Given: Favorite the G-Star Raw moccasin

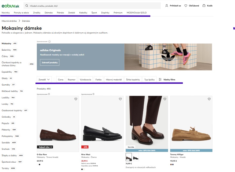Looking at the screenshot, I should click(76, 99).
